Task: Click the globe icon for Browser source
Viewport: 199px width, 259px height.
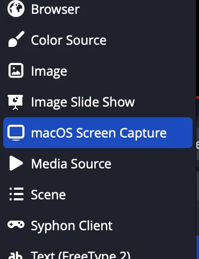Action: [16, 9]
